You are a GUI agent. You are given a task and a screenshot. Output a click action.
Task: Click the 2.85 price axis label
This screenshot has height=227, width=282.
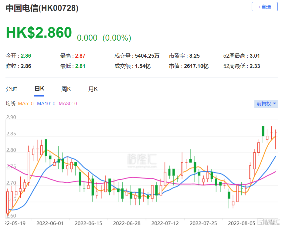point(11,134)
